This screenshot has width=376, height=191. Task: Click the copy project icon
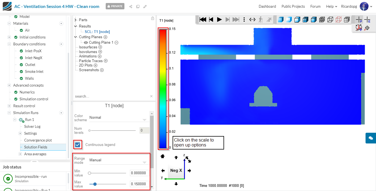138,6
